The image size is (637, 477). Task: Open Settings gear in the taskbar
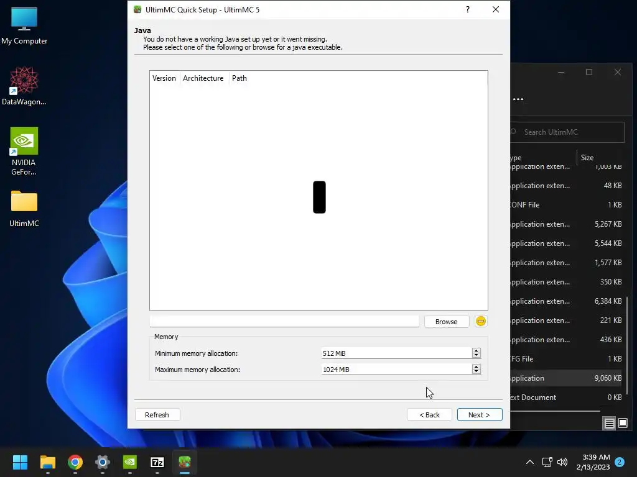pos(103,462)
